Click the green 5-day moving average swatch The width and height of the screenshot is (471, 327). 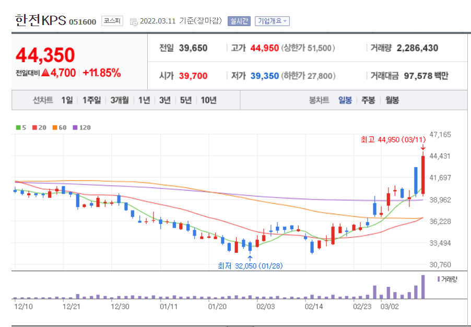[x=18, y=127]
